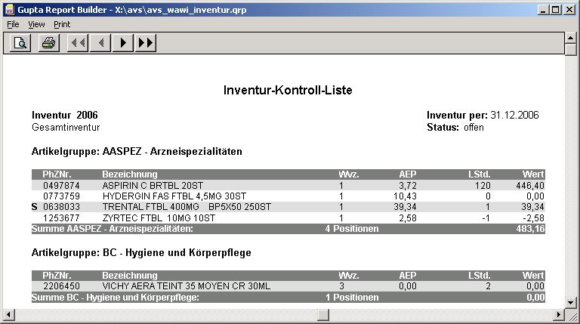
Task: Click Wert value -2,58
Action: 533,218
